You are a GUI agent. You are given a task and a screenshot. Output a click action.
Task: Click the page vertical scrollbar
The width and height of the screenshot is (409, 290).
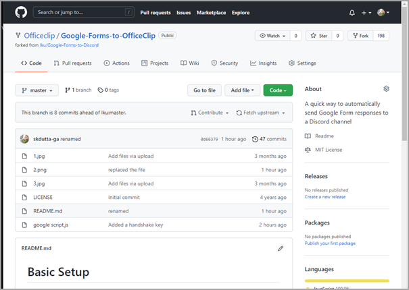[404, 73]
